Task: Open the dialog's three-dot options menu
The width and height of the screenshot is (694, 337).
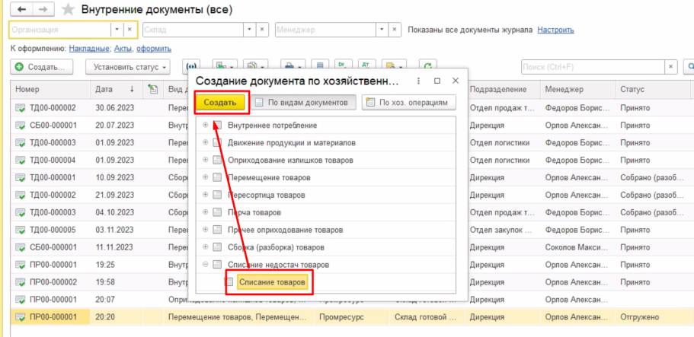Action: (418, 81)
